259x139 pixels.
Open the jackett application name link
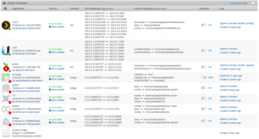[16, 85]
